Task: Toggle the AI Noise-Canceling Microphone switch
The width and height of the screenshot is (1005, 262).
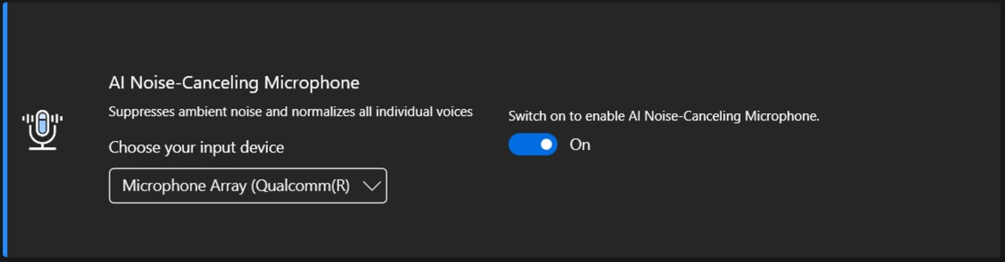Action: 533,144
